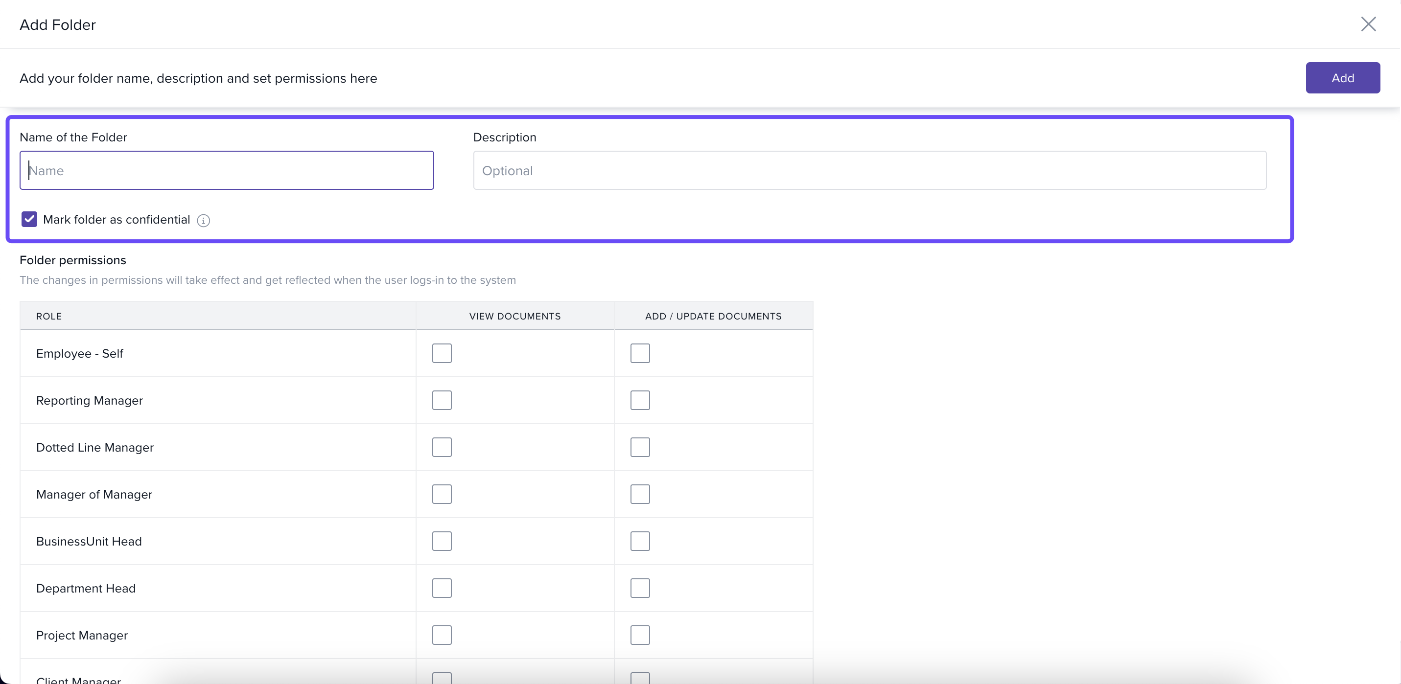The image size is (1401, 684).
Task: Grant Department Head view documents permission
Action: click(442, 588)
